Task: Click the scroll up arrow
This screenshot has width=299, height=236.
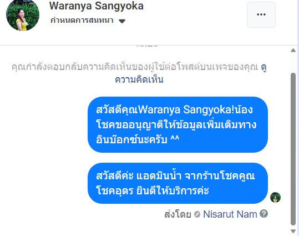Action: pyautogui.click(x=293, y=51)
